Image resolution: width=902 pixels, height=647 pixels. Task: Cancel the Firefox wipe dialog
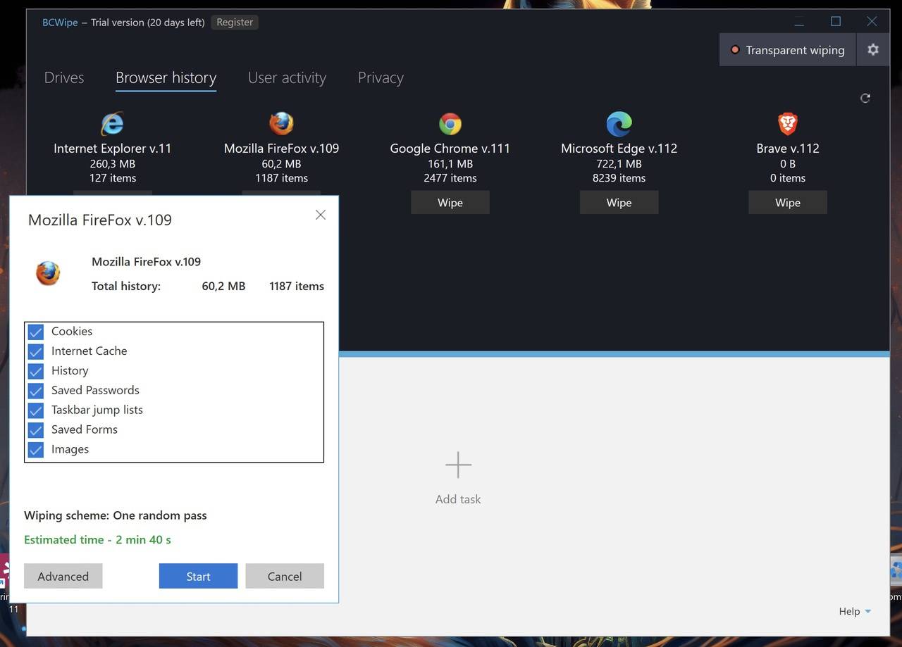point(285,576)
